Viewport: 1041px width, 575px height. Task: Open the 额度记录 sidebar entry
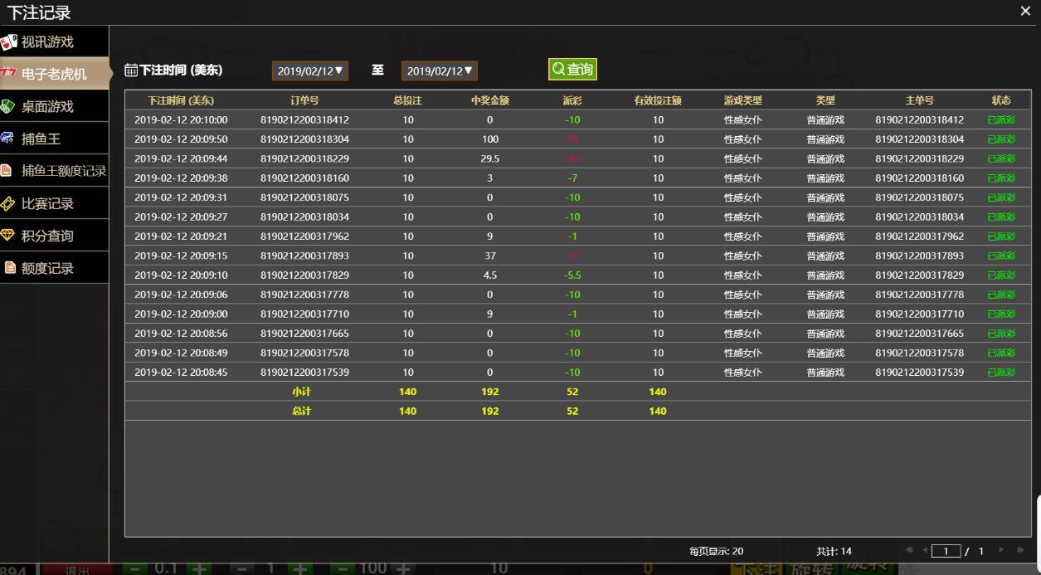[54, 268]
